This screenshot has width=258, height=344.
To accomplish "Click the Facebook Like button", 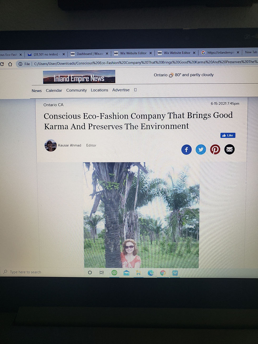I will 228,135.
